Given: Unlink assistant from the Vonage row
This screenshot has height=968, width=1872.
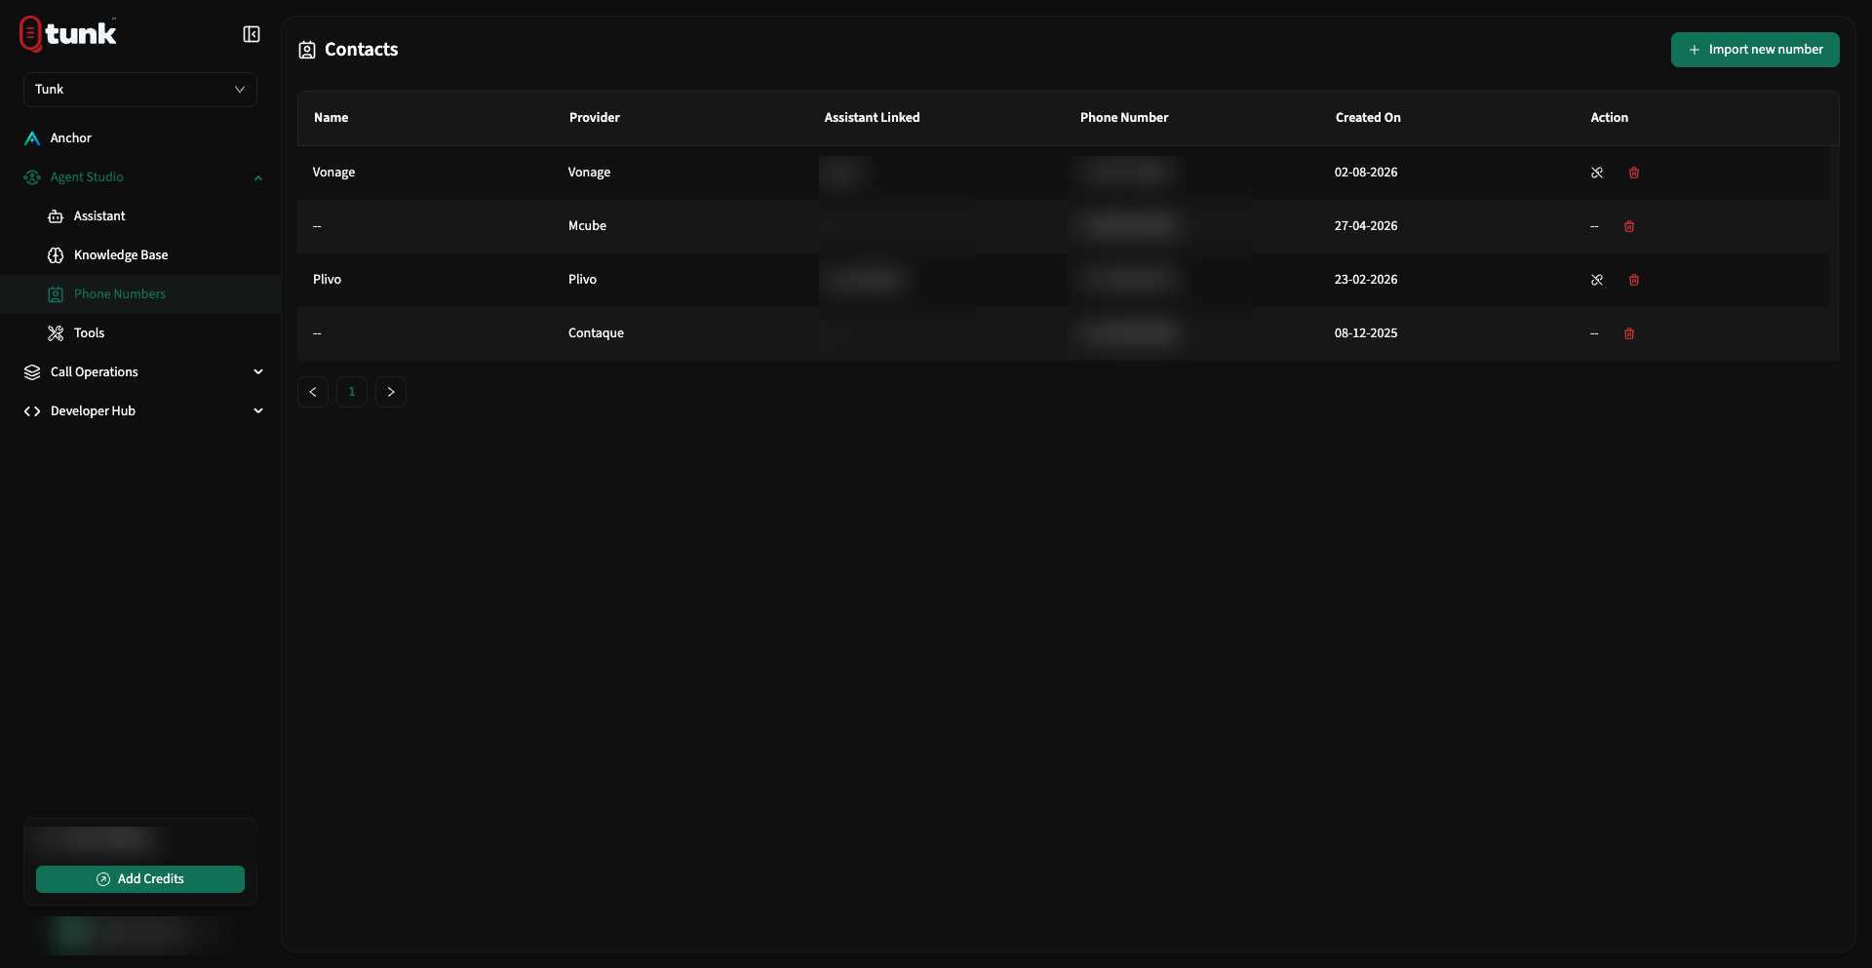Looking at the screenshot, I should [1597, 173].
